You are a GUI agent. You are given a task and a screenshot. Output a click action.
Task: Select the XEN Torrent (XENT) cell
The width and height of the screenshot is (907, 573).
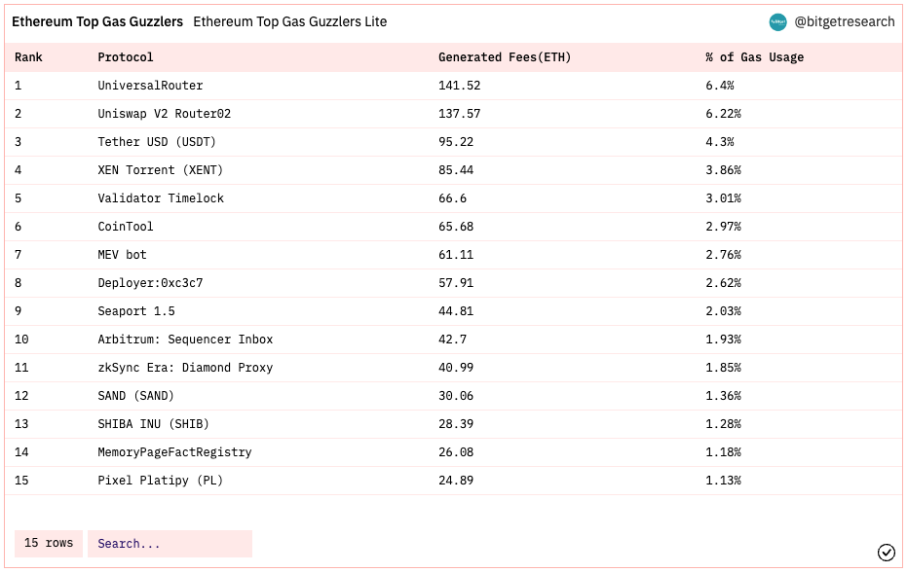pos(160,170)
